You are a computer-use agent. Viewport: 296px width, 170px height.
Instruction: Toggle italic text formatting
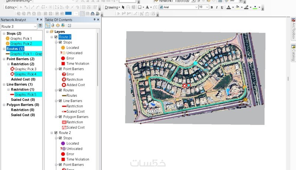[217, 7]
